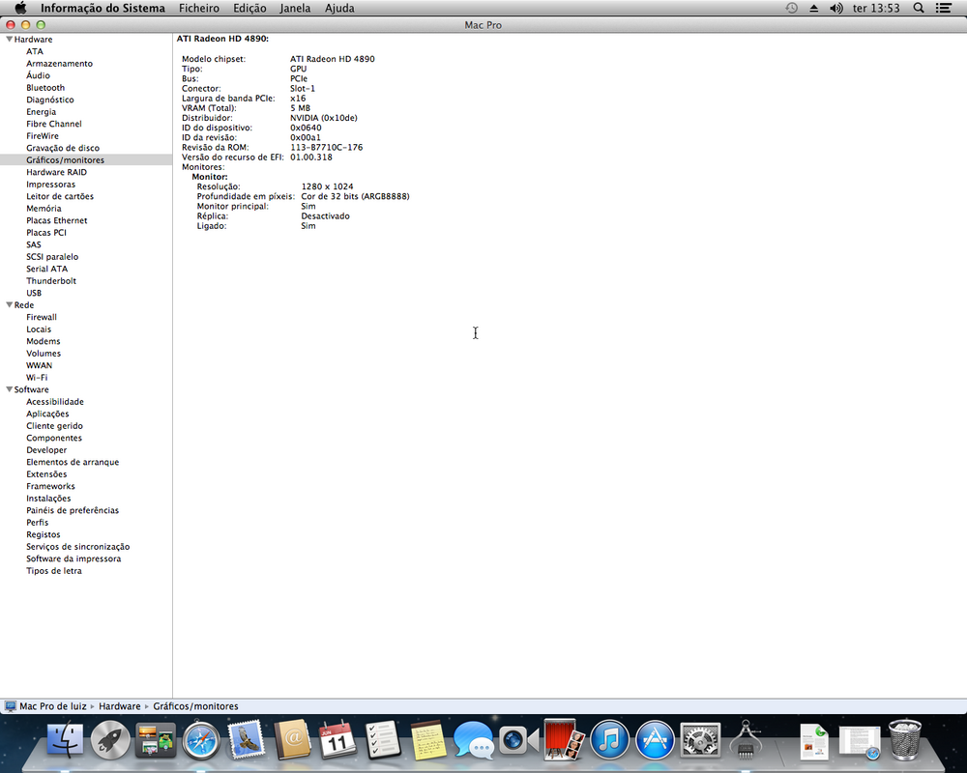
Task: Open the Trash in the dock
Action: click(905, 741)
